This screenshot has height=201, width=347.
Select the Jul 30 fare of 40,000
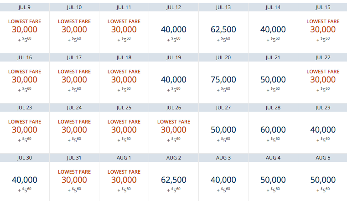[x=25, y=180]
